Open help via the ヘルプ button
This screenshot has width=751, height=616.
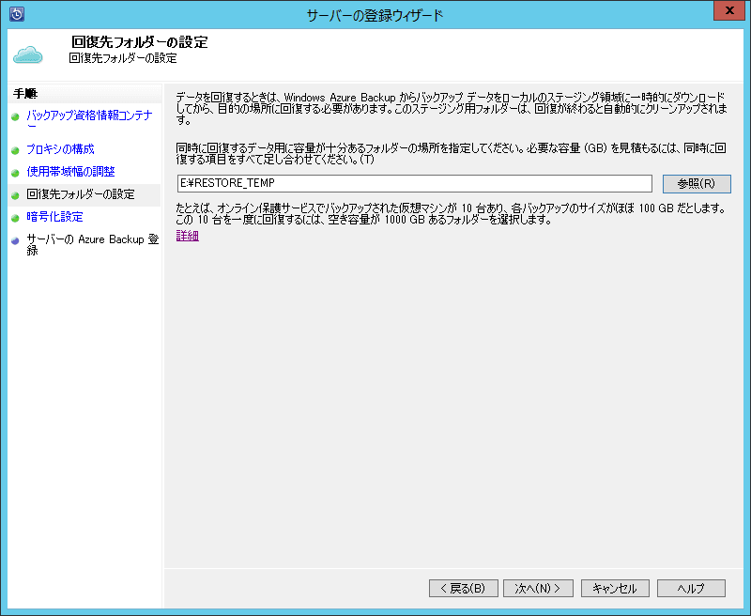click(691, 588)
